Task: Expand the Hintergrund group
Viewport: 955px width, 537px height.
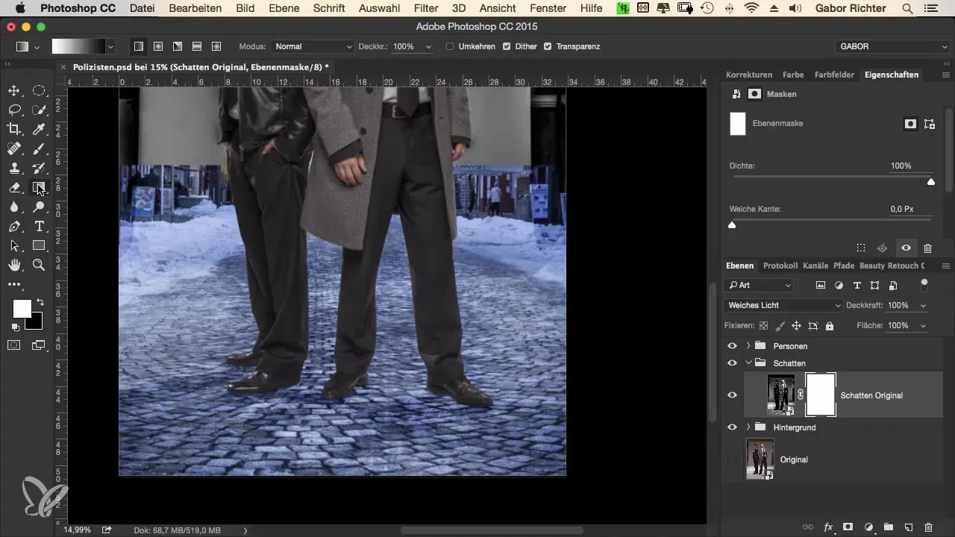Action: [x=748, y=427]
